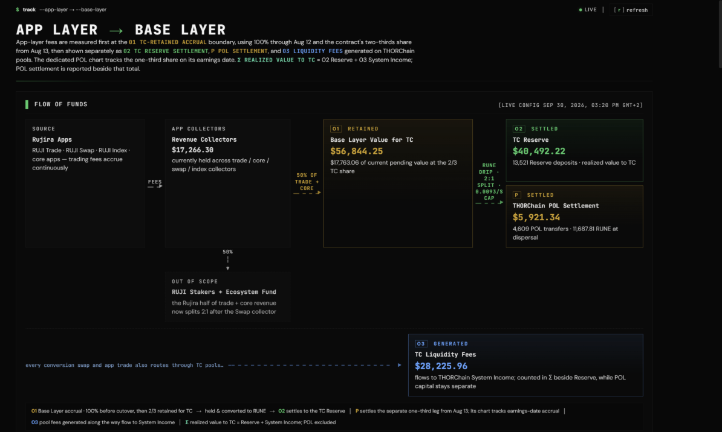The width and height of the screenshot is (722, 432).
Task: Click 'Σ REALIZED VALUE TO TC' in the intro
Action: [276, 60]
